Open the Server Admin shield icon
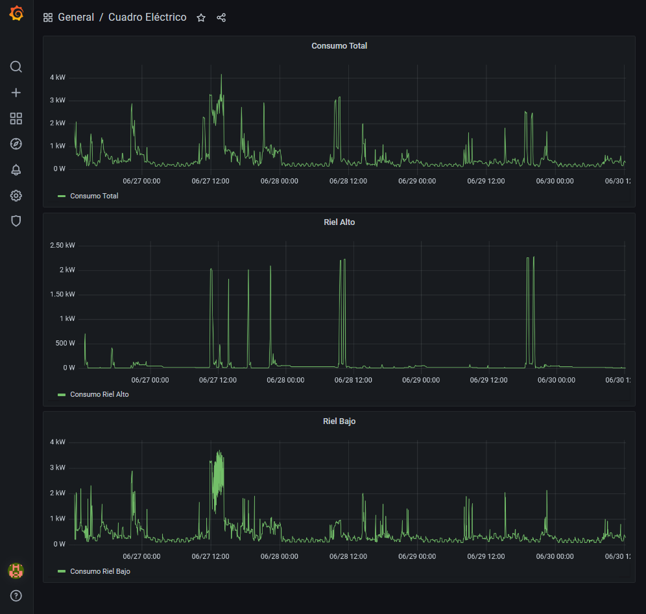 click(16, 221)
